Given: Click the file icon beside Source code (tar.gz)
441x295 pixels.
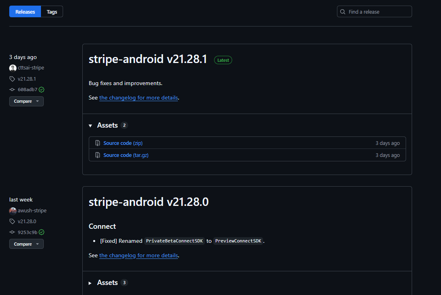Looking at the screenshot, I should tap(98, 155).
